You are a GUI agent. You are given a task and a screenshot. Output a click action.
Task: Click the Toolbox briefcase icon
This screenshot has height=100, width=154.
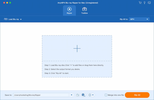pyautogui.click(x=84, y=9)
